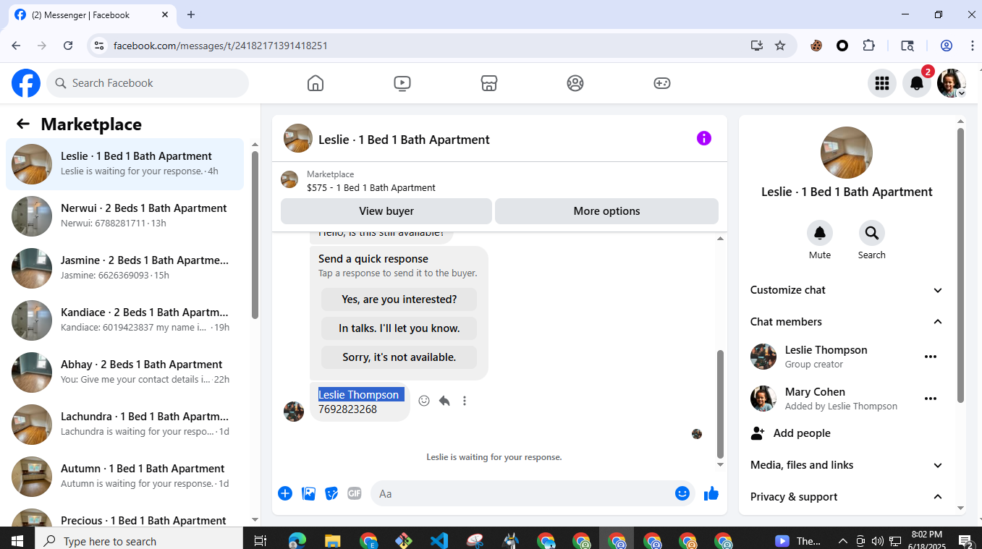Send "In talks. I'll let you know." response
The image size is (982, 549).
(x=399, y=328)
